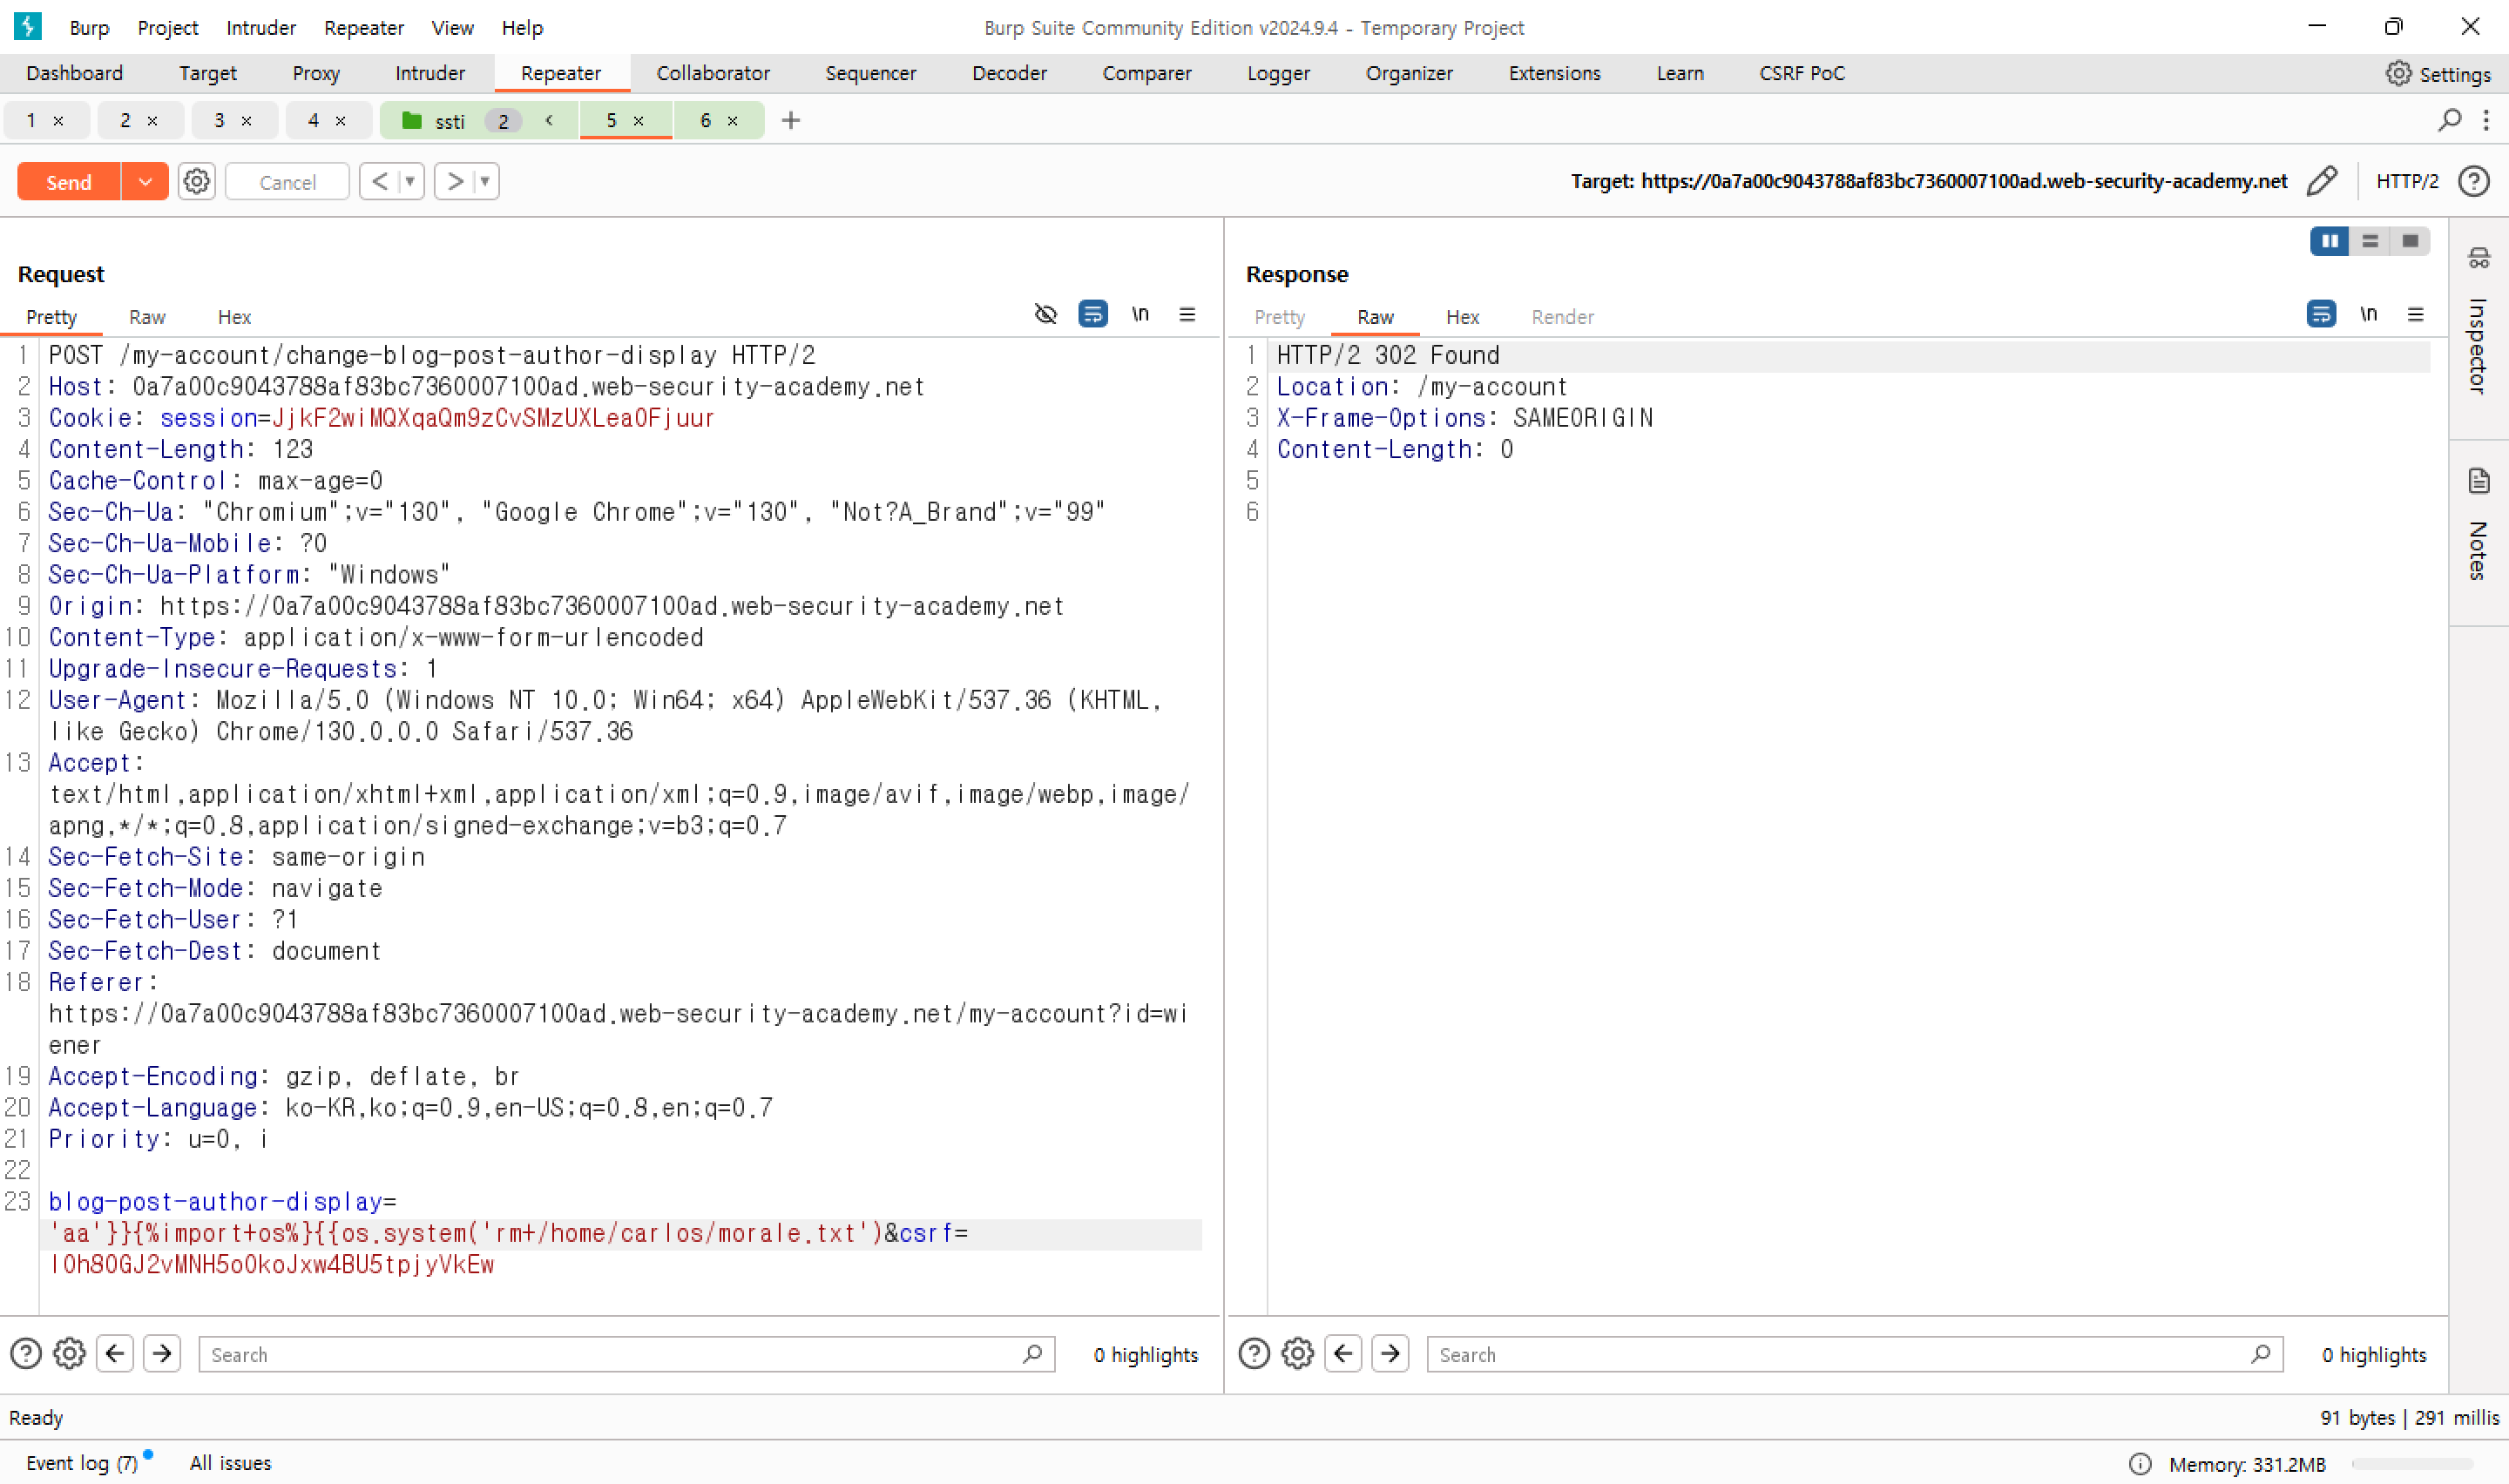Go back to previous request in history
Screen dimensions: 2509x1484
pos(379,181)
